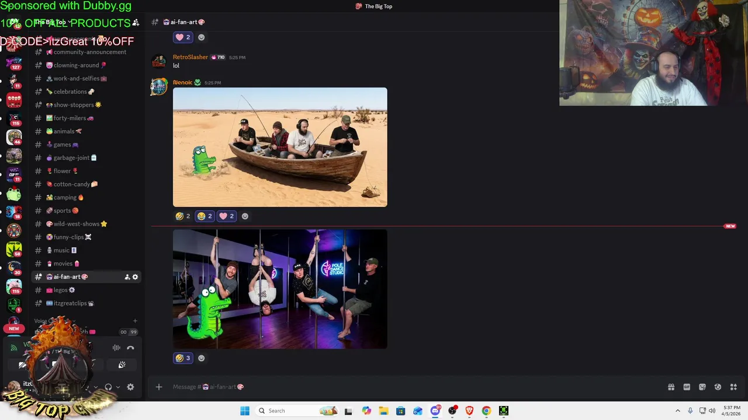Click RetroSlasher's avatar
Viewport: 748px width, 420px height.
click(159, 61)
